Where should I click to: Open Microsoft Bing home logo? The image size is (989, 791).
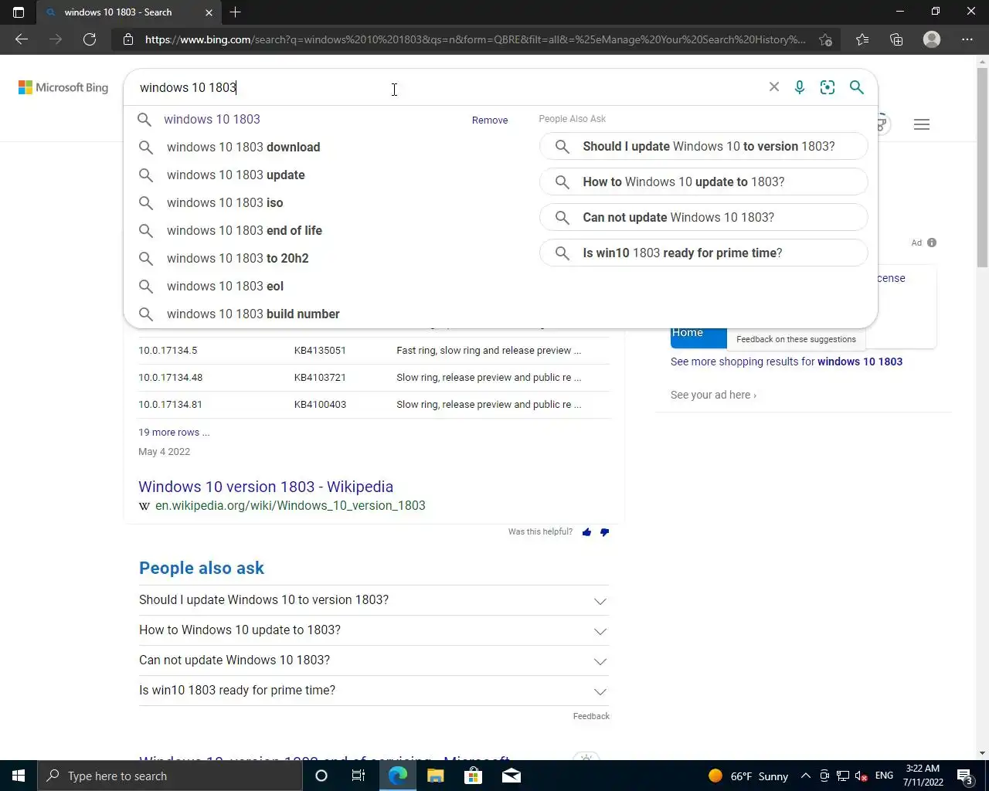[63, 87]
